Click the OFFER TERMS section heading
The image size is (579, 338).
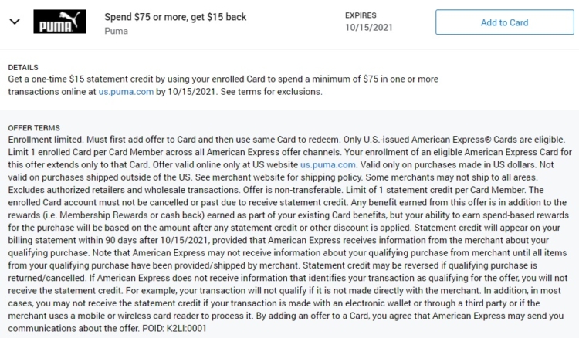click(x=34, y=128)
